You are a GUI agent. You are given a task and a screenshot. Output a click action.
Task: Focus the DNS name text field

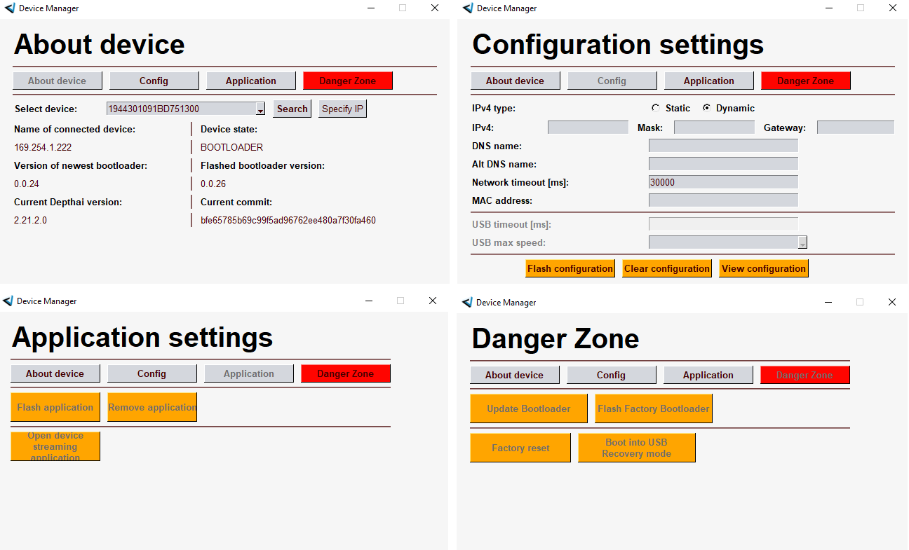click(x=722, y=146)
